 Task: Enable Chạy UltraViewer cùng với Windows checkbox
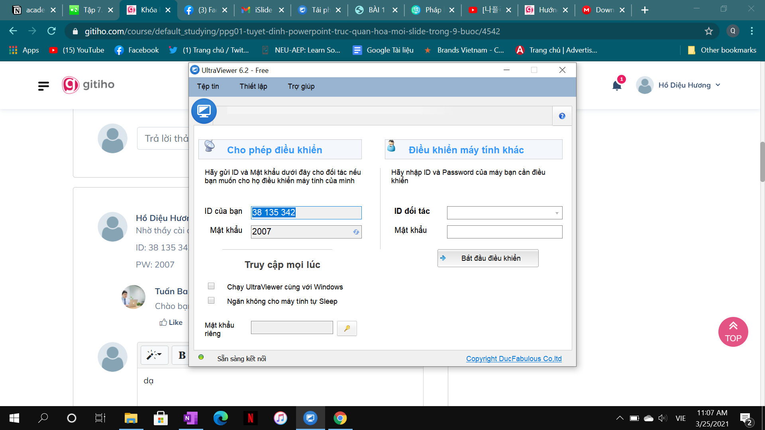pos(211,286)
